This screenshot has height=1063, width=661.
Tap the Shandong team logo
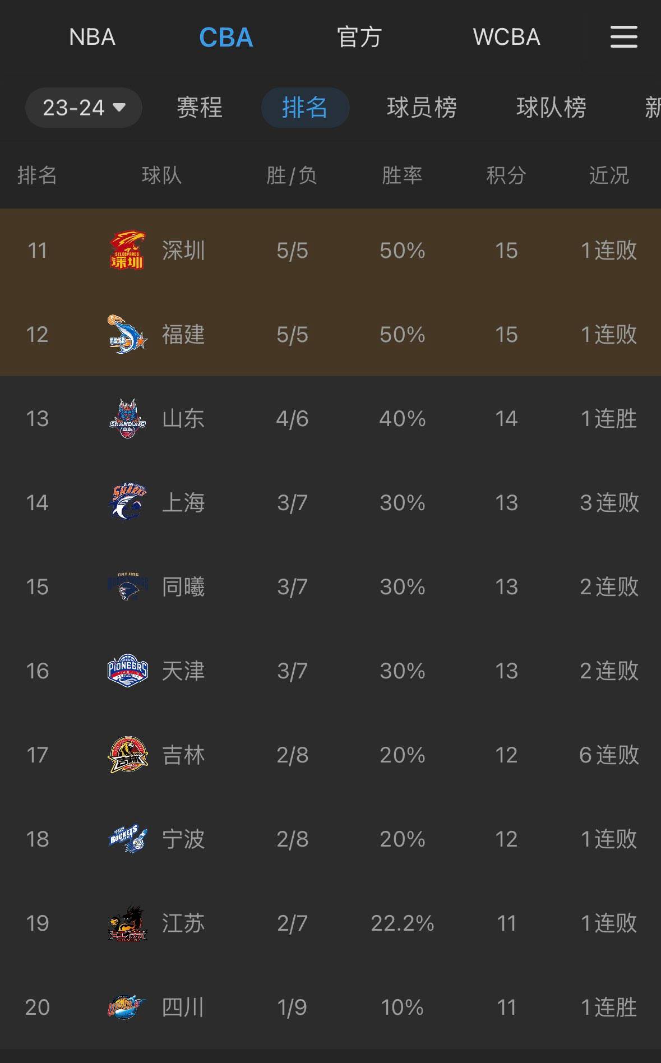coord(127,418)
